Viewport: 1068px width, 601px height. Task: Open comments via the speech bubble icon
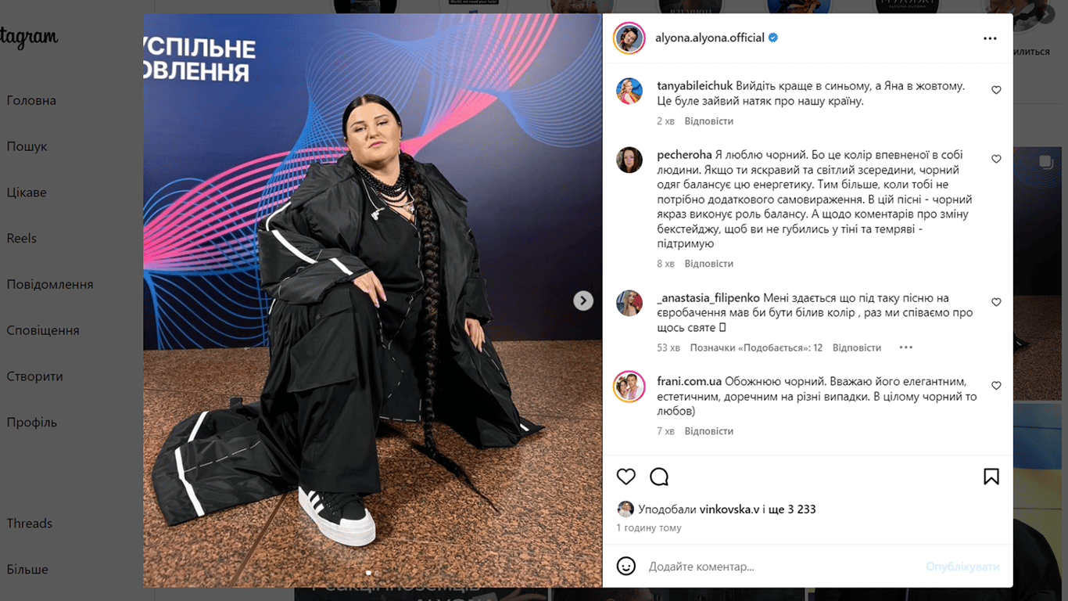pos(659,477)
